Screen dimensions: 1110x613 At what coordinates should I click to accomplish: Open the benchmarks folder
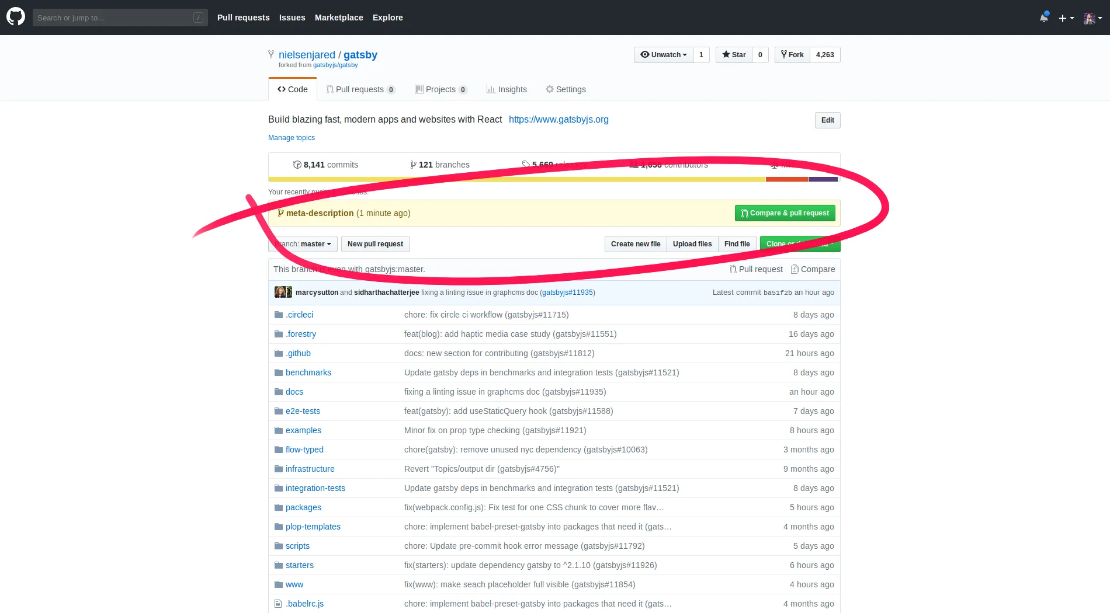[308, 372]
